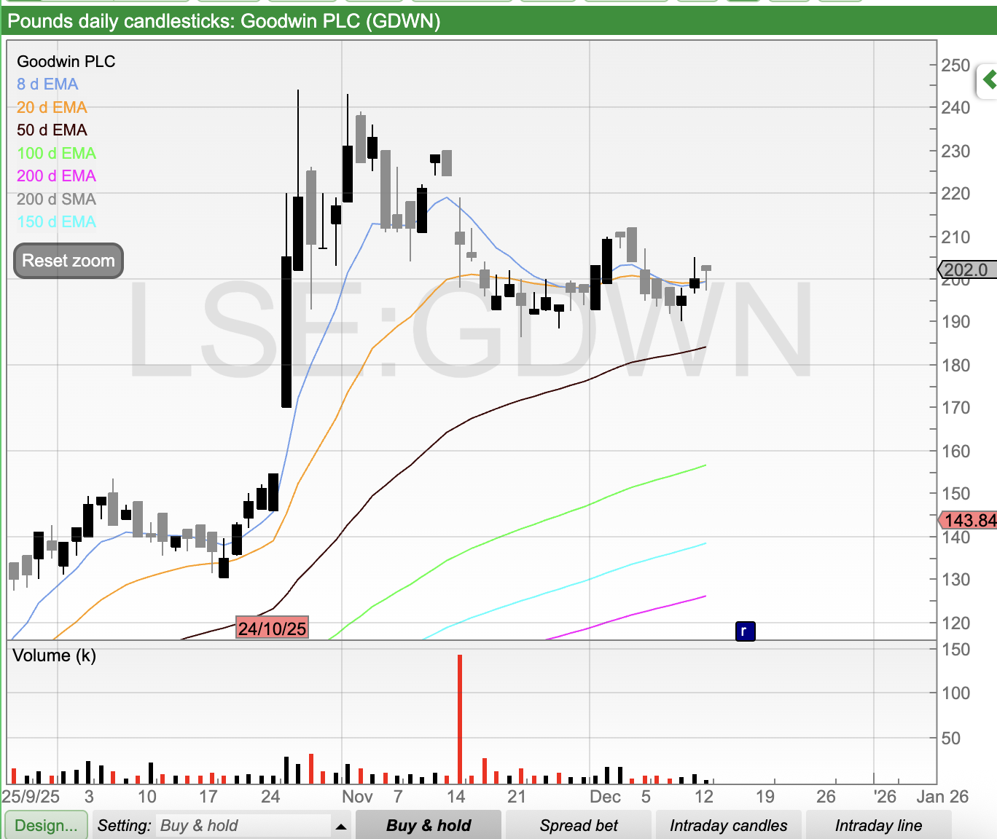The image size is (997, 839).
Task: Click the 24/10/25 date marker label
Action: click(273, 628)
